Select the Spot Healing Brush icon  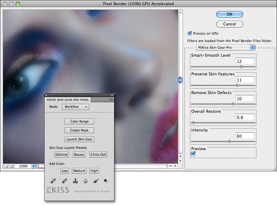click(53, 181)
